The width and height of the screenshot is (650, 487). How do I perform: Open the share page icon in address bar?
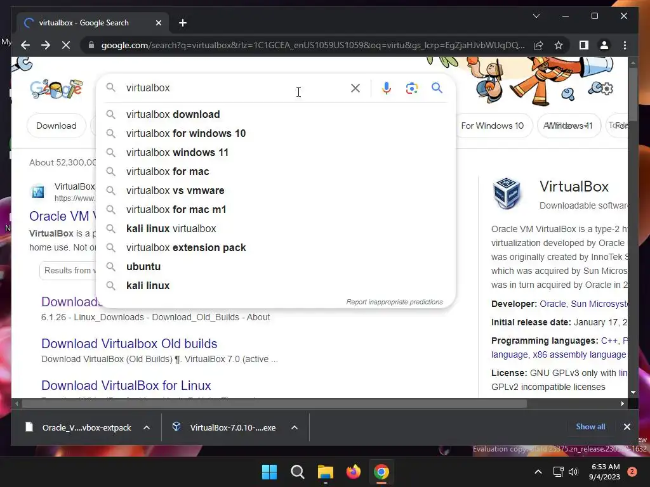(538, 45)
